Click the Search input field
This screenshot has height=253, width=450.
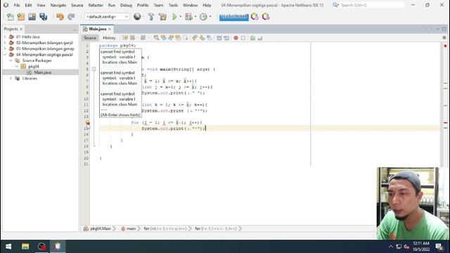coord(372,5)
